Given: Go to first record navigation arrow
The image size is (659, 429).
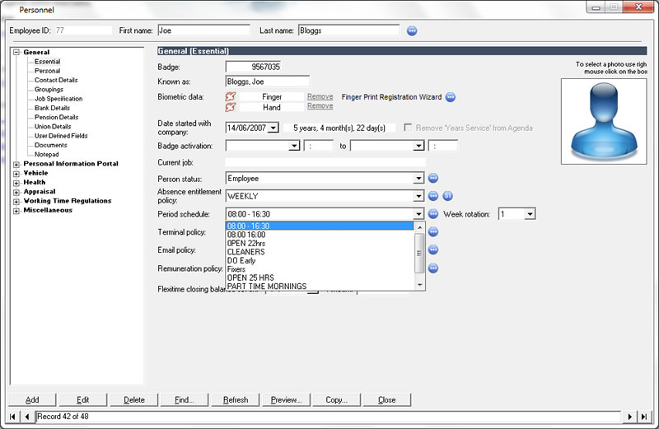Looking at the screenshot, I should point(13,417).
